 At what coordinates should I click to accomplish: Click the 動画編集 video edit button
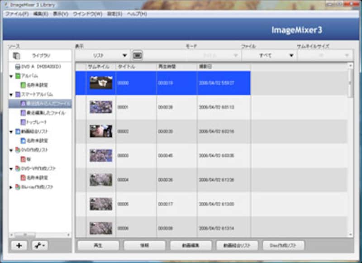tap(191, 245)
